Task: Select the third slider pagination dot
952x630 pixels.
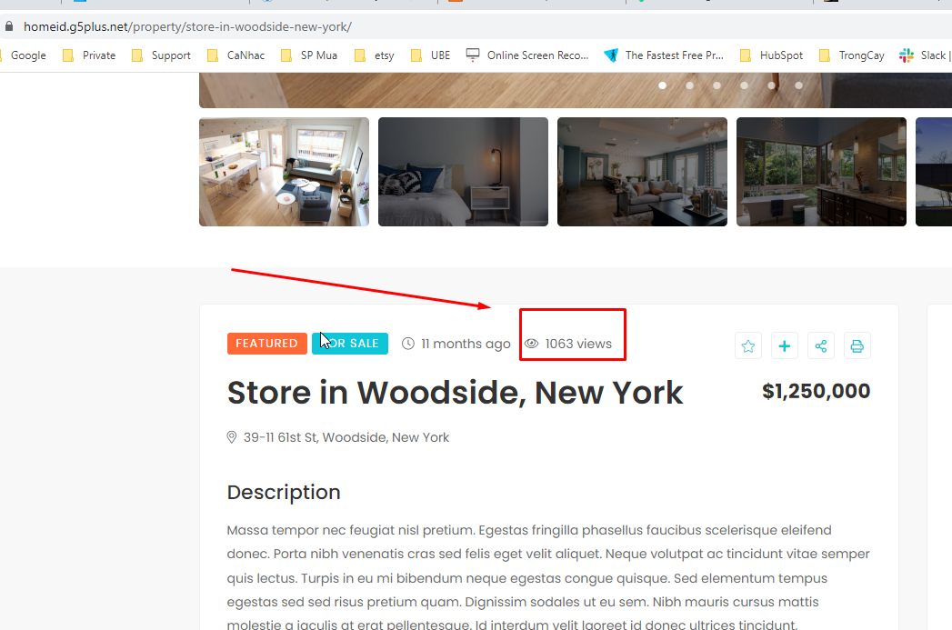Action: click(717, 85)
